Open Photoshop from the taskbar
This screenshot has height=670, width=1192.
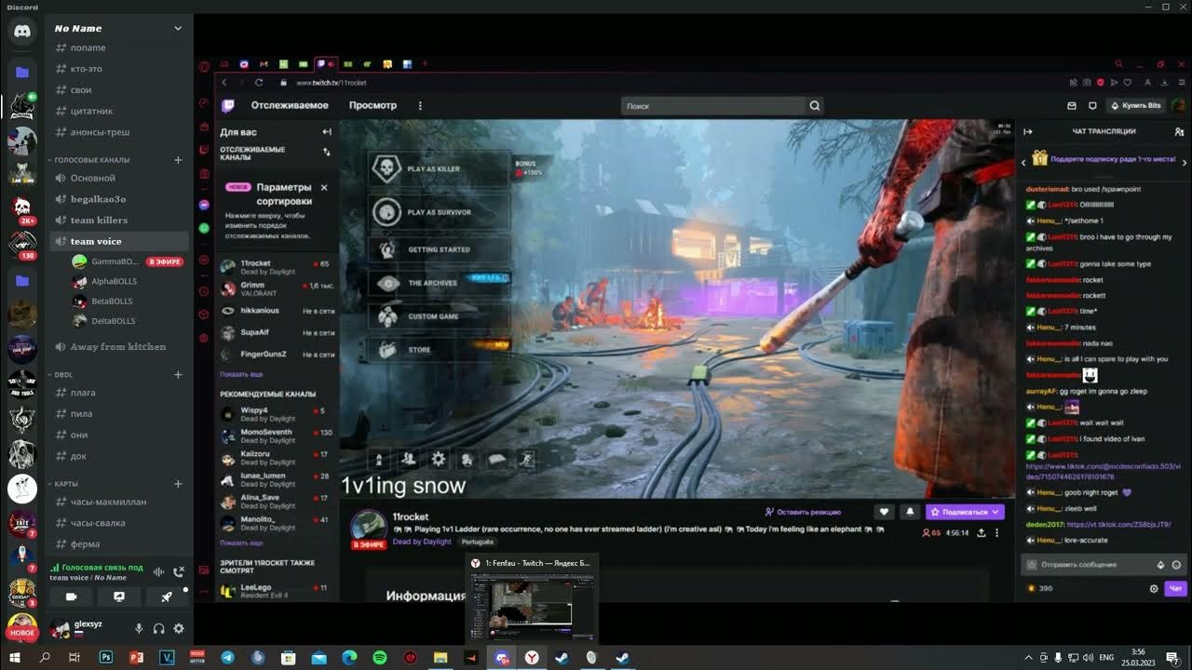106,657
